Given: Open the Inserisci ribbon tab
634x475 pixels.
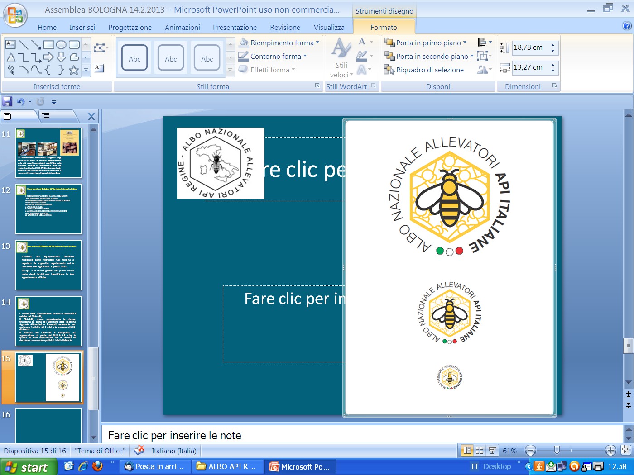Looking at the screenshot, I should [82, 27].
